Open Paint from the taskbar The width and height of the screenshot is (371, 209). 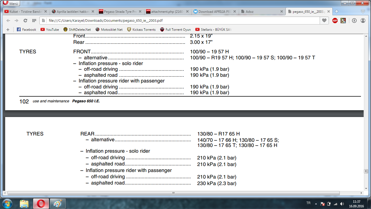click(57, 204)
